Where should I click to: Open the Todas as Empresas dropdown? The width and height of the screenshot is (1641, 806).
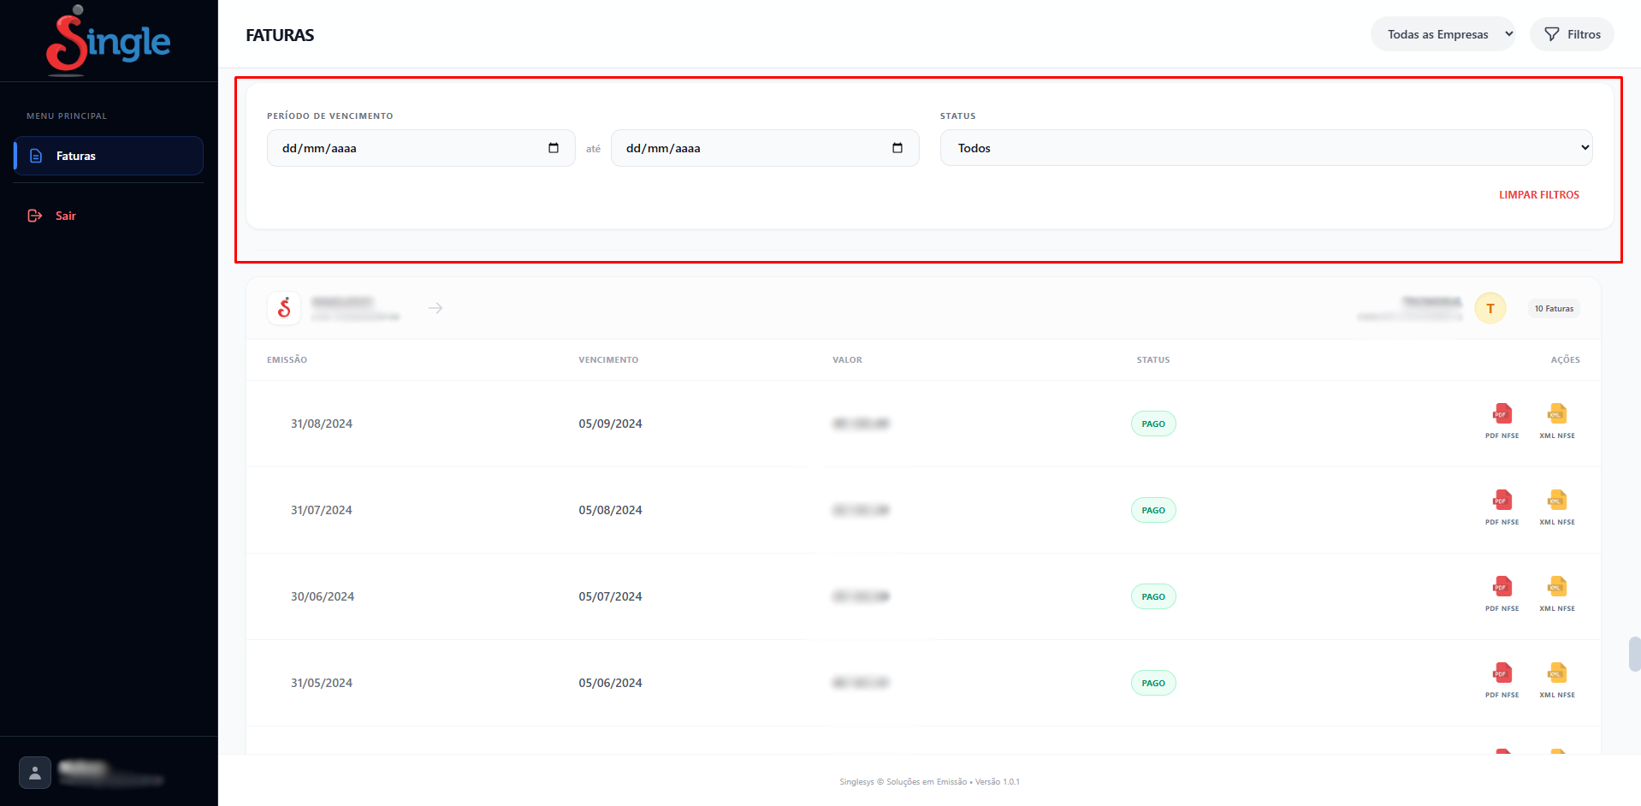1443,34
